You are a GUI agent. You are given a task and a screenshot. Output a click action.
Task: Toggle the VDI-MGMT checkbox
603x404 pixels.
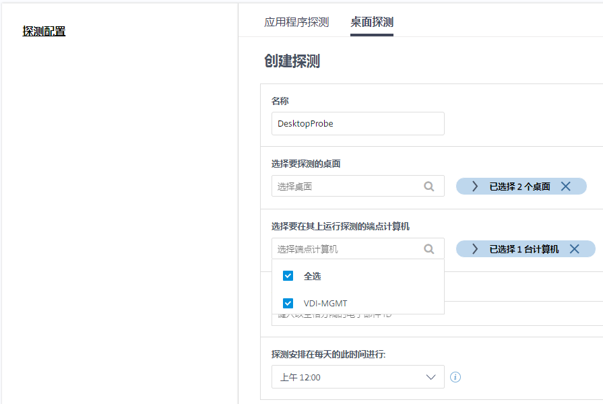tap(288, 303)
